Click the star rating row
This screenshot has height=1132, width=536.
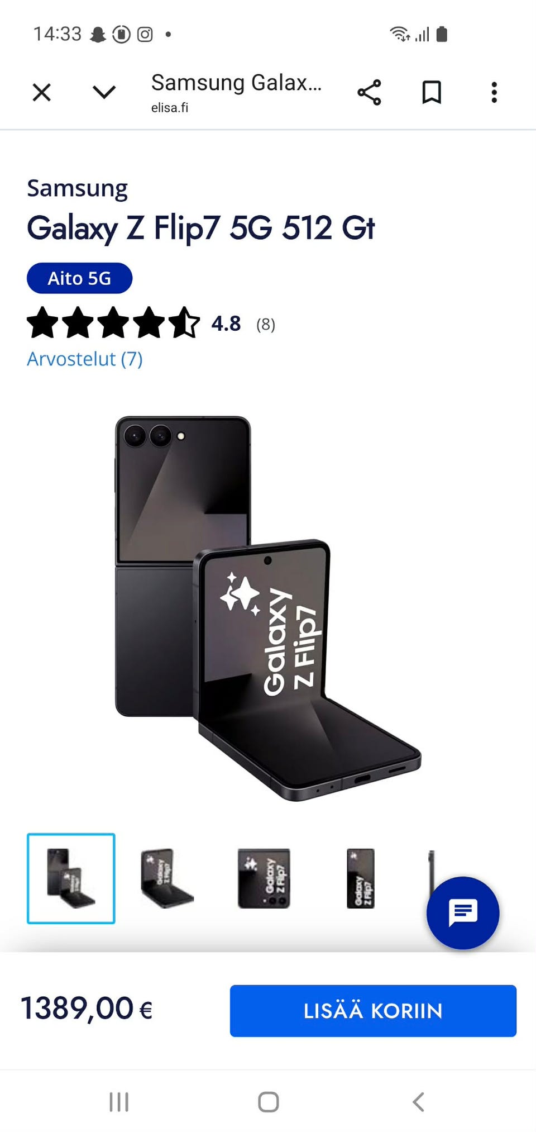coord(151,323)
